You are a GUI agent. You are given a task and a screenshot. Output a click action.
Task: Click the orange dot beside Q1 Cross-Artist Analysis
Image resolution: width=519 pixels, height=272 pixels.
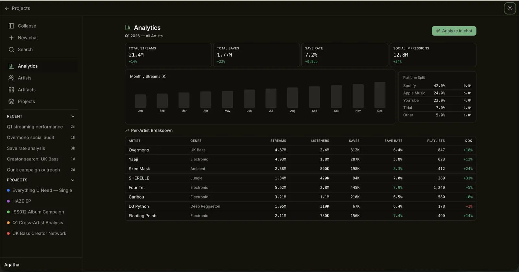[x=8, y=223]
